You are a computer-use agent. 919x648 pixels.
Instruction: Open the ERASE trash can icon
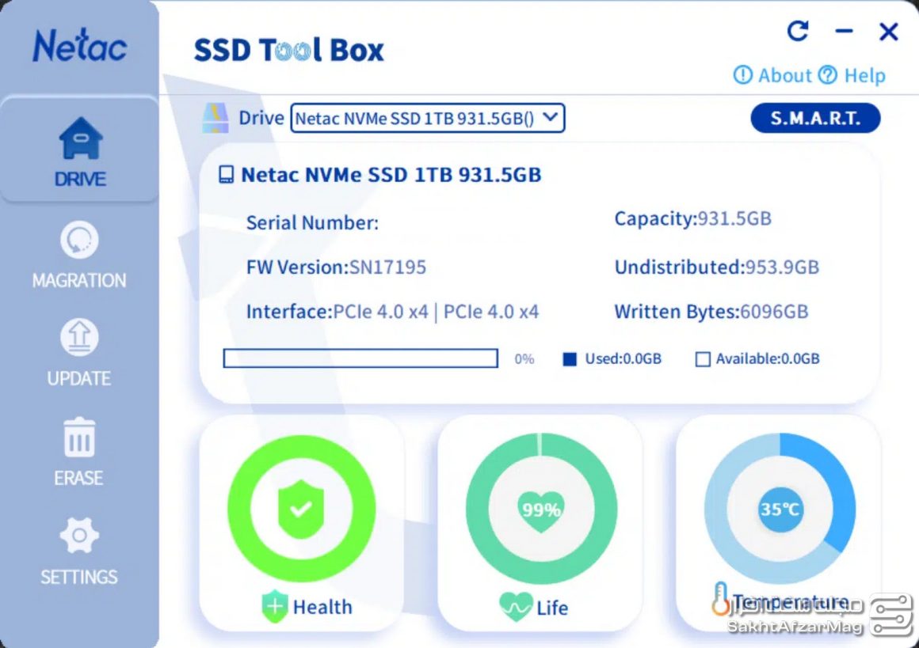pos(78,438)
